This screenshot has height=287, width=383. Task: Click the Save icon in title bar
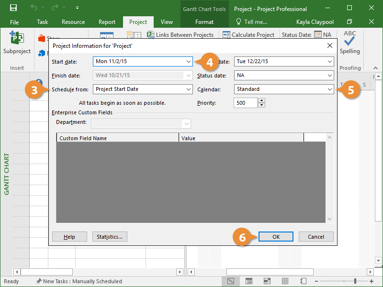coord(13,8)
